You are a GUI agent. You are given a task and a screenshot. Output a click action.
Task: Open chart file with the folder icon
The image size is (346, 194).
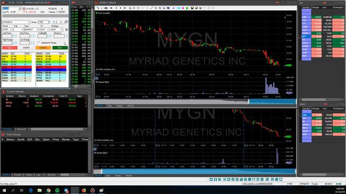coord(196,8)
